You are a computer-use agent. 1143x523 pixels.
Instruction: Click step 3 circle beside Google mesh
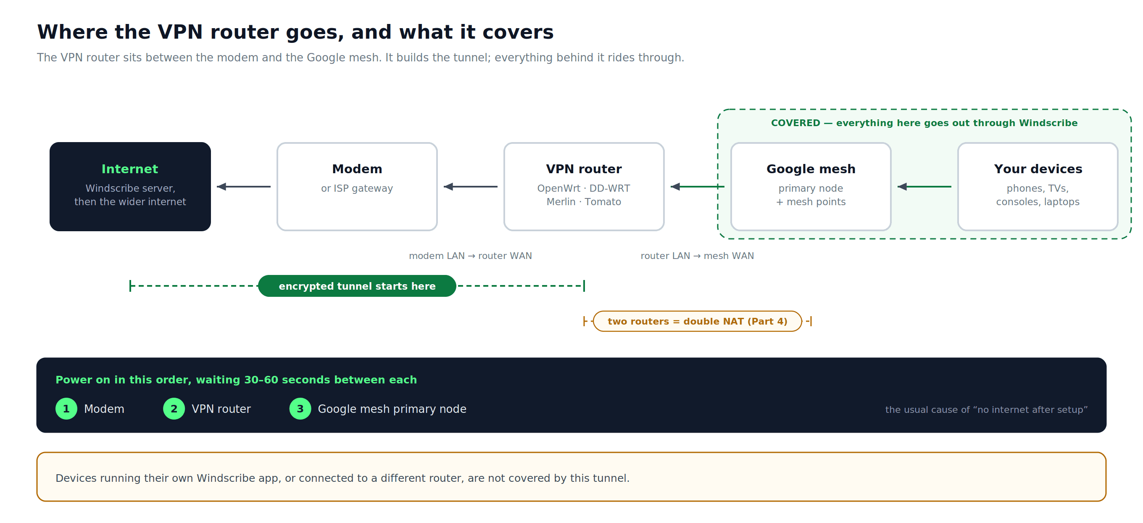click(x=300, y=409)
